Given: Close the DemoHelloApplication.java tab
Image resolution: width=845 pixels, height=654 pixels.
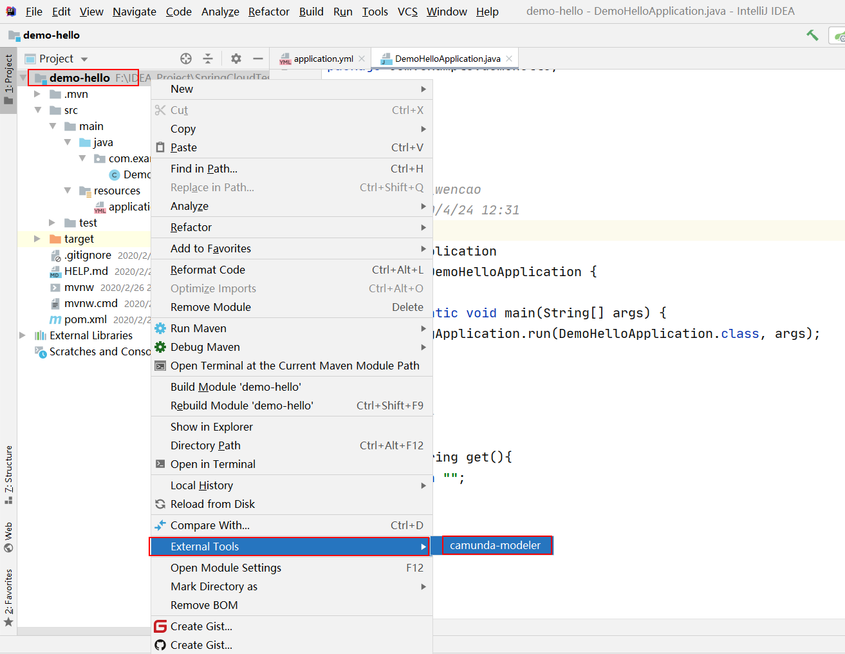Looking at the screenshot, I should click(509, 59).
